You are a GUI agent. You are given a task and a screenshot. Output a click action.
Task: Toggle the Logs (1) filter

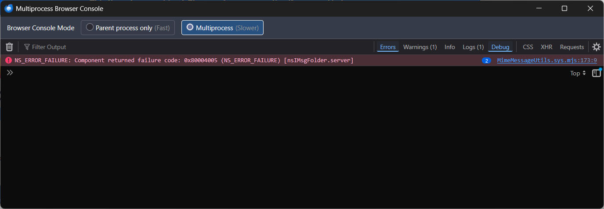point(473,47)
